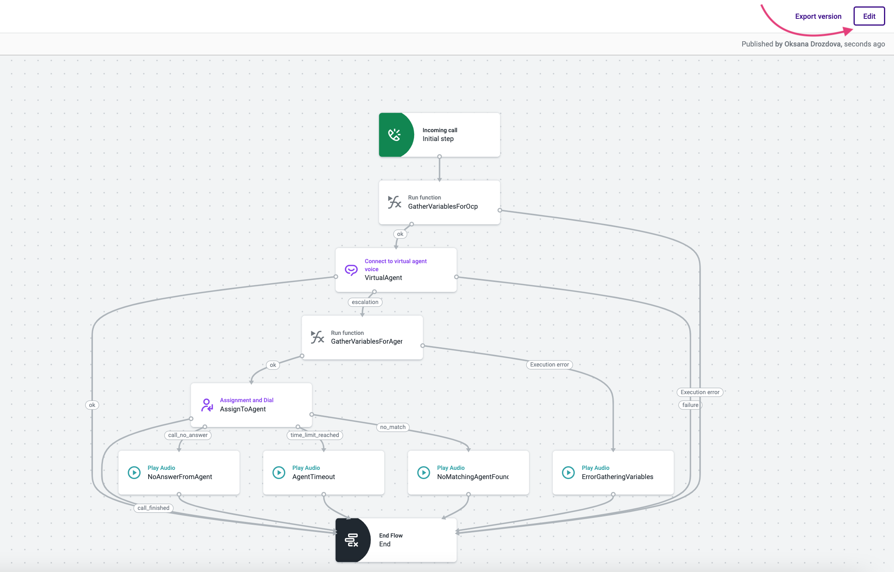Screen dimensions: 894x572
Task: Click the VirtualAgent node name text
Action: click(x=383, y=278)
